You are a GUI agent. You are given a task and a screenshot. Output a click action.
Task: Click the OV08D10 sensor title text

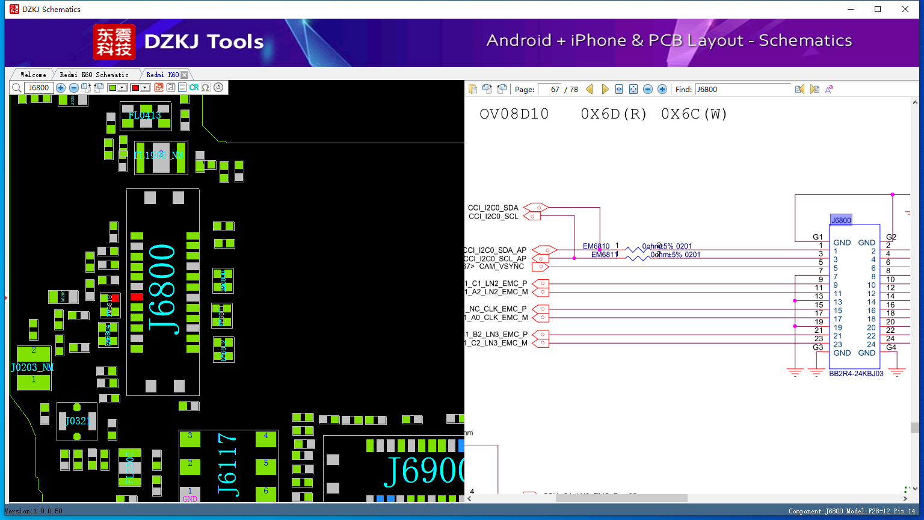point(514,114)
